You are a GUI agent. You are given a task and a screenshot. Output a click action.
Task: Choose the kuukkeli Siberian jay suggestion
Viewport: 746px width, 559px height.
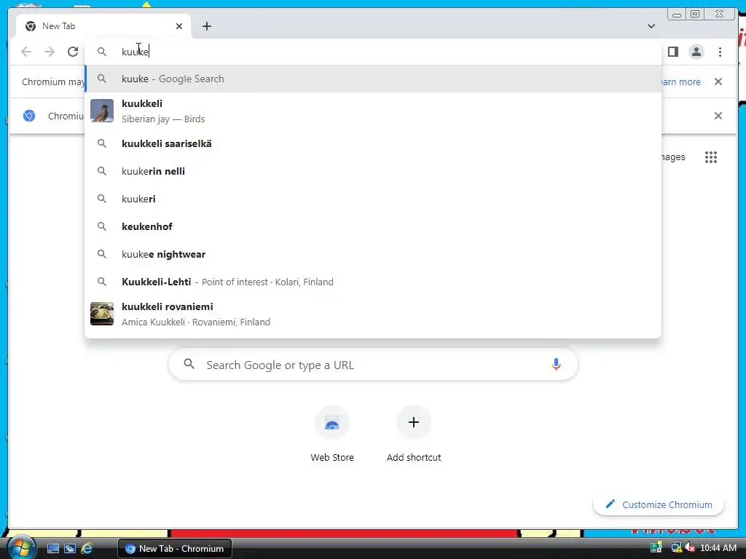click(373, 111)
